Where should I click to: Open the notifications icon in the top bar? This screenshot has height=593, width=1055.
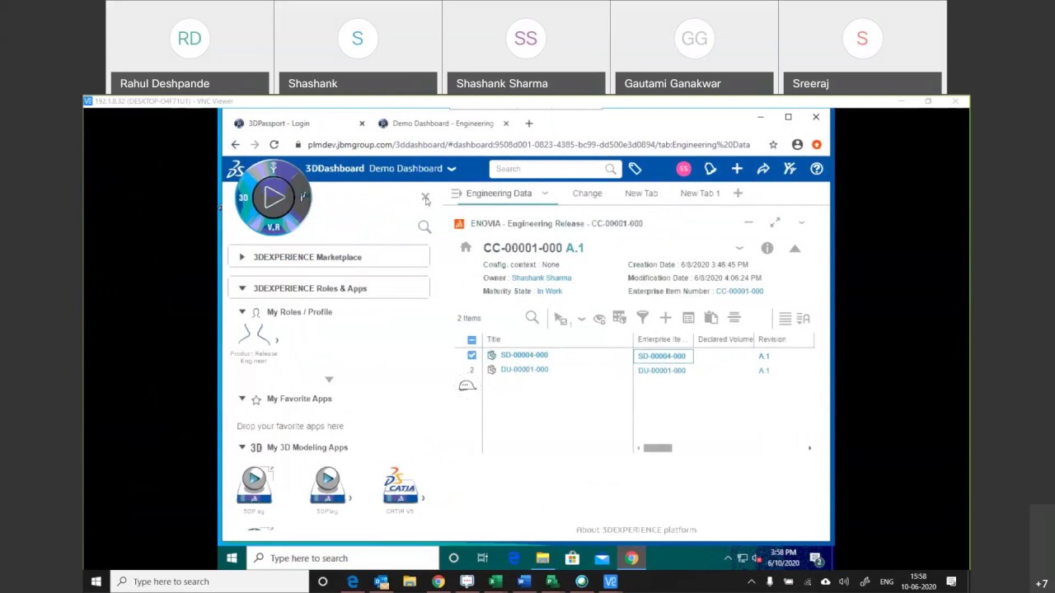coord(710,169)
